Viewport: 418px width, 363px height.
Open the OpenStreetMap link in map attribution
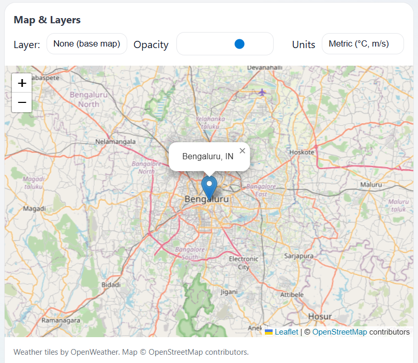coord(339,332)
